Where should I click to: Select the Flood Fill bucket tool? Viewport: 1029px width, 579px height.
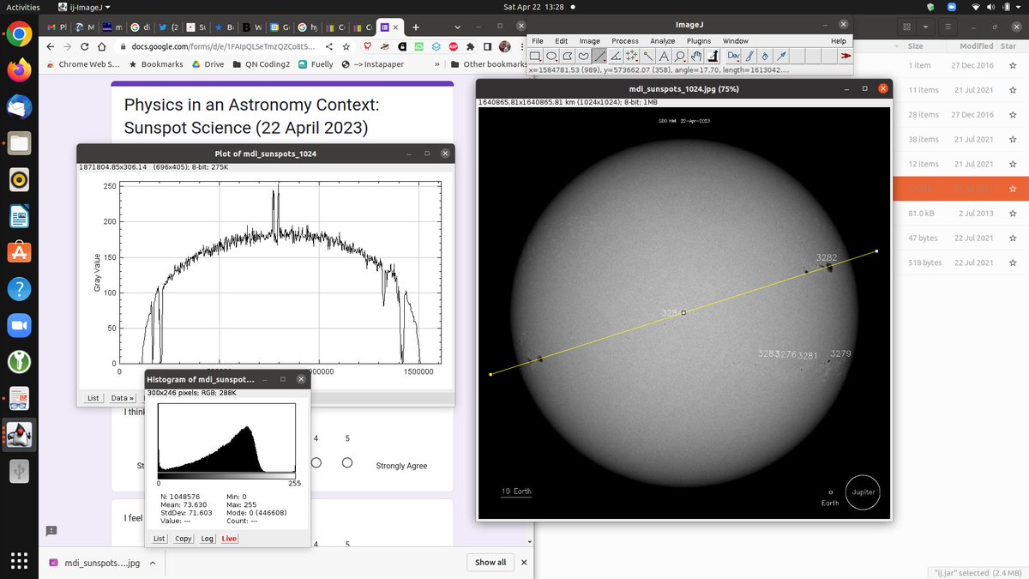[x=766, y=56]
